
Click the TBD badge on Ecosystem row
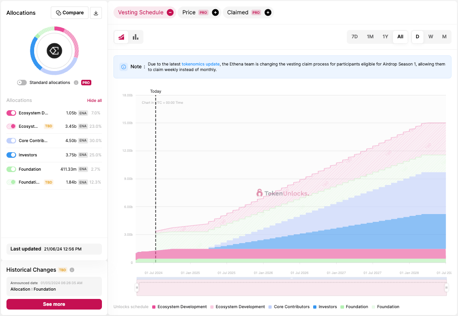[x=48, y=126]
